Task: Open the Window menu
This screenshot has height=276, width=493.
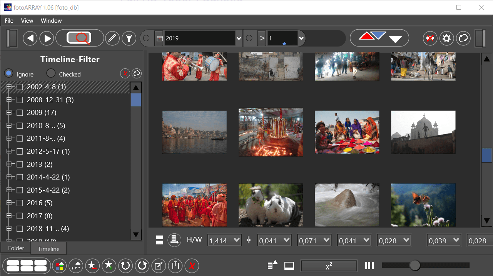Action: point(51,21)
